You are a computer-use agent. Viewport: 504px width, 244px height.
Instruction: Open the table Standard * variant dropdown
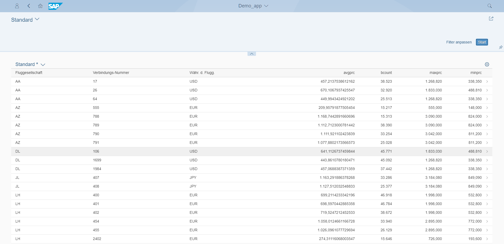tap(43, 65)
